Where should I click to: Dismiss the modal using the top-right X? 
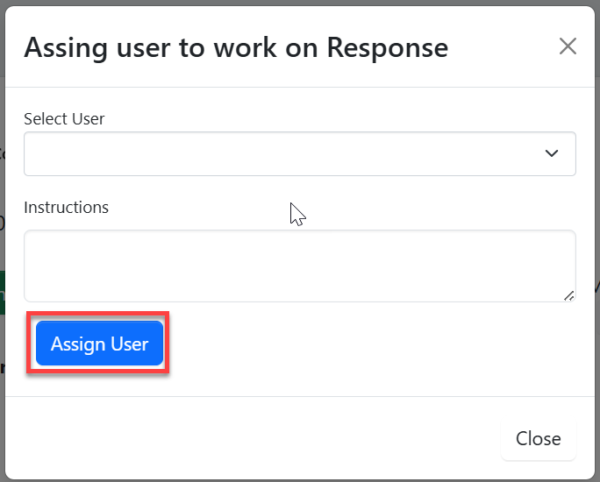(568, 46)
